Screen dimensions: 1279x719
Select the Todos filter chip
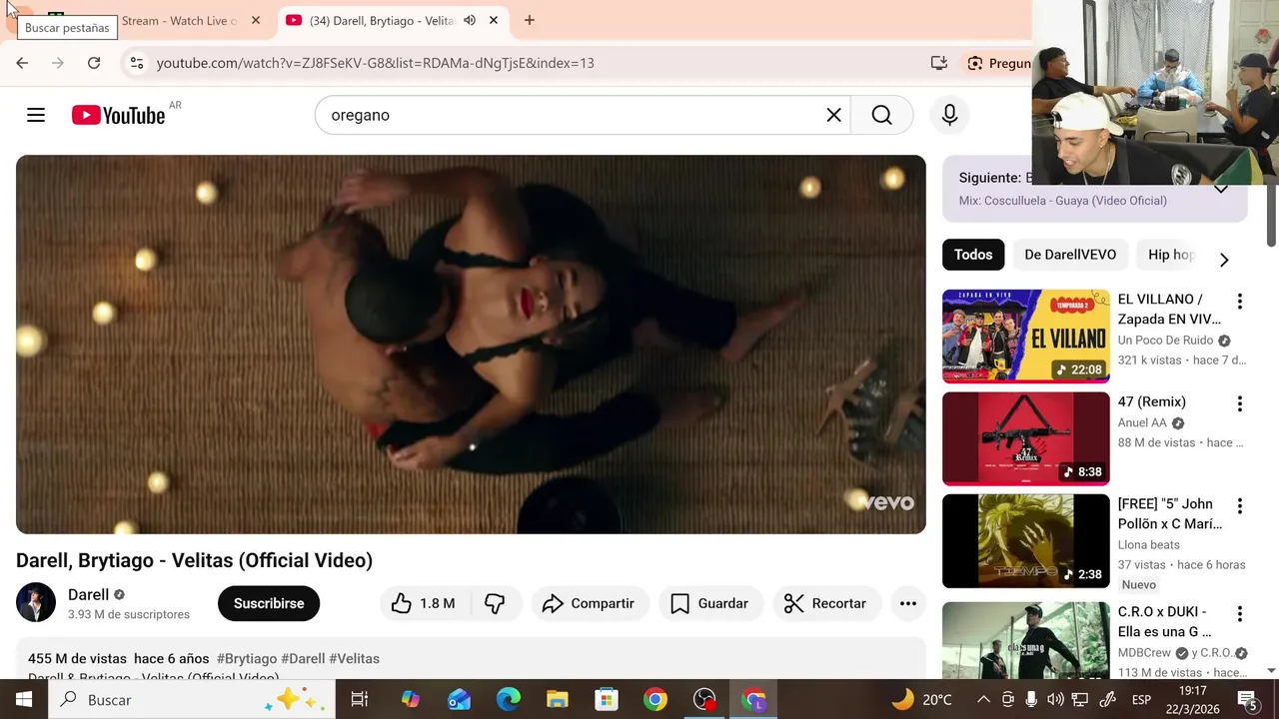pos(973,255)
